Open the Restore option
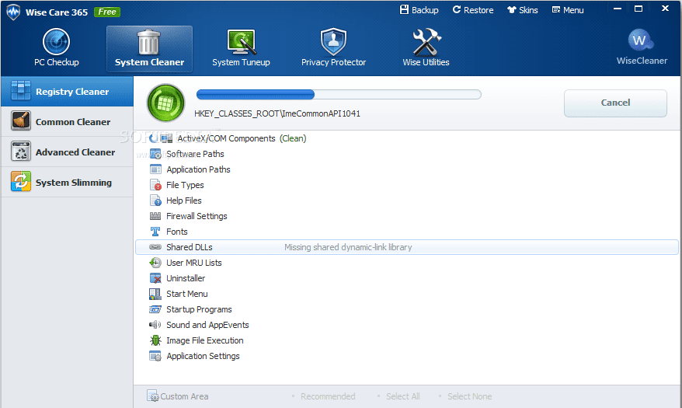682x408 pixels. 473,9
